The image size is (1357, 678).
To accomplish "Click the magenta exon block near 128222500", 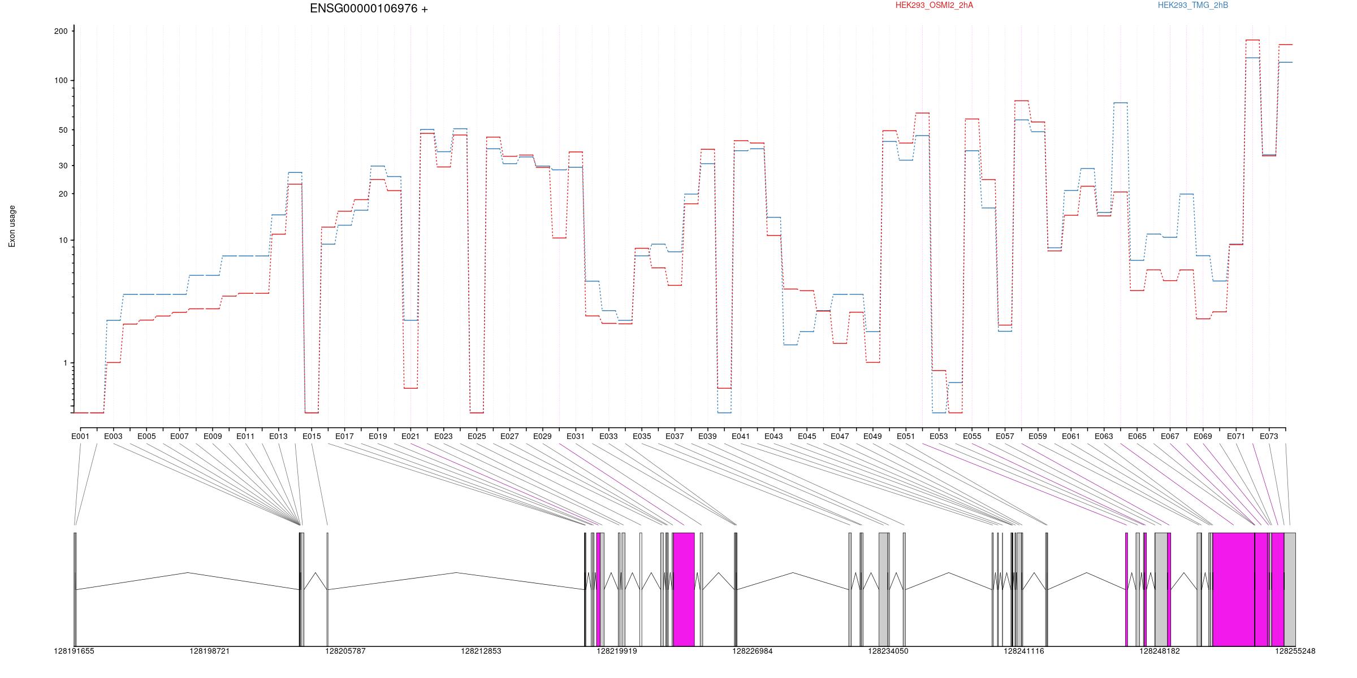I will click(684, 589).
